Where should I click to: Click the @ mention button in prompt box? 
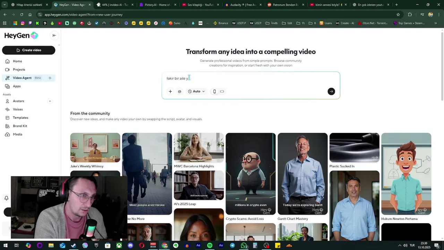click(179, 91)
